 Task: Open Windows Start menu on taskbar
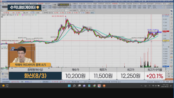pos(69,86)
